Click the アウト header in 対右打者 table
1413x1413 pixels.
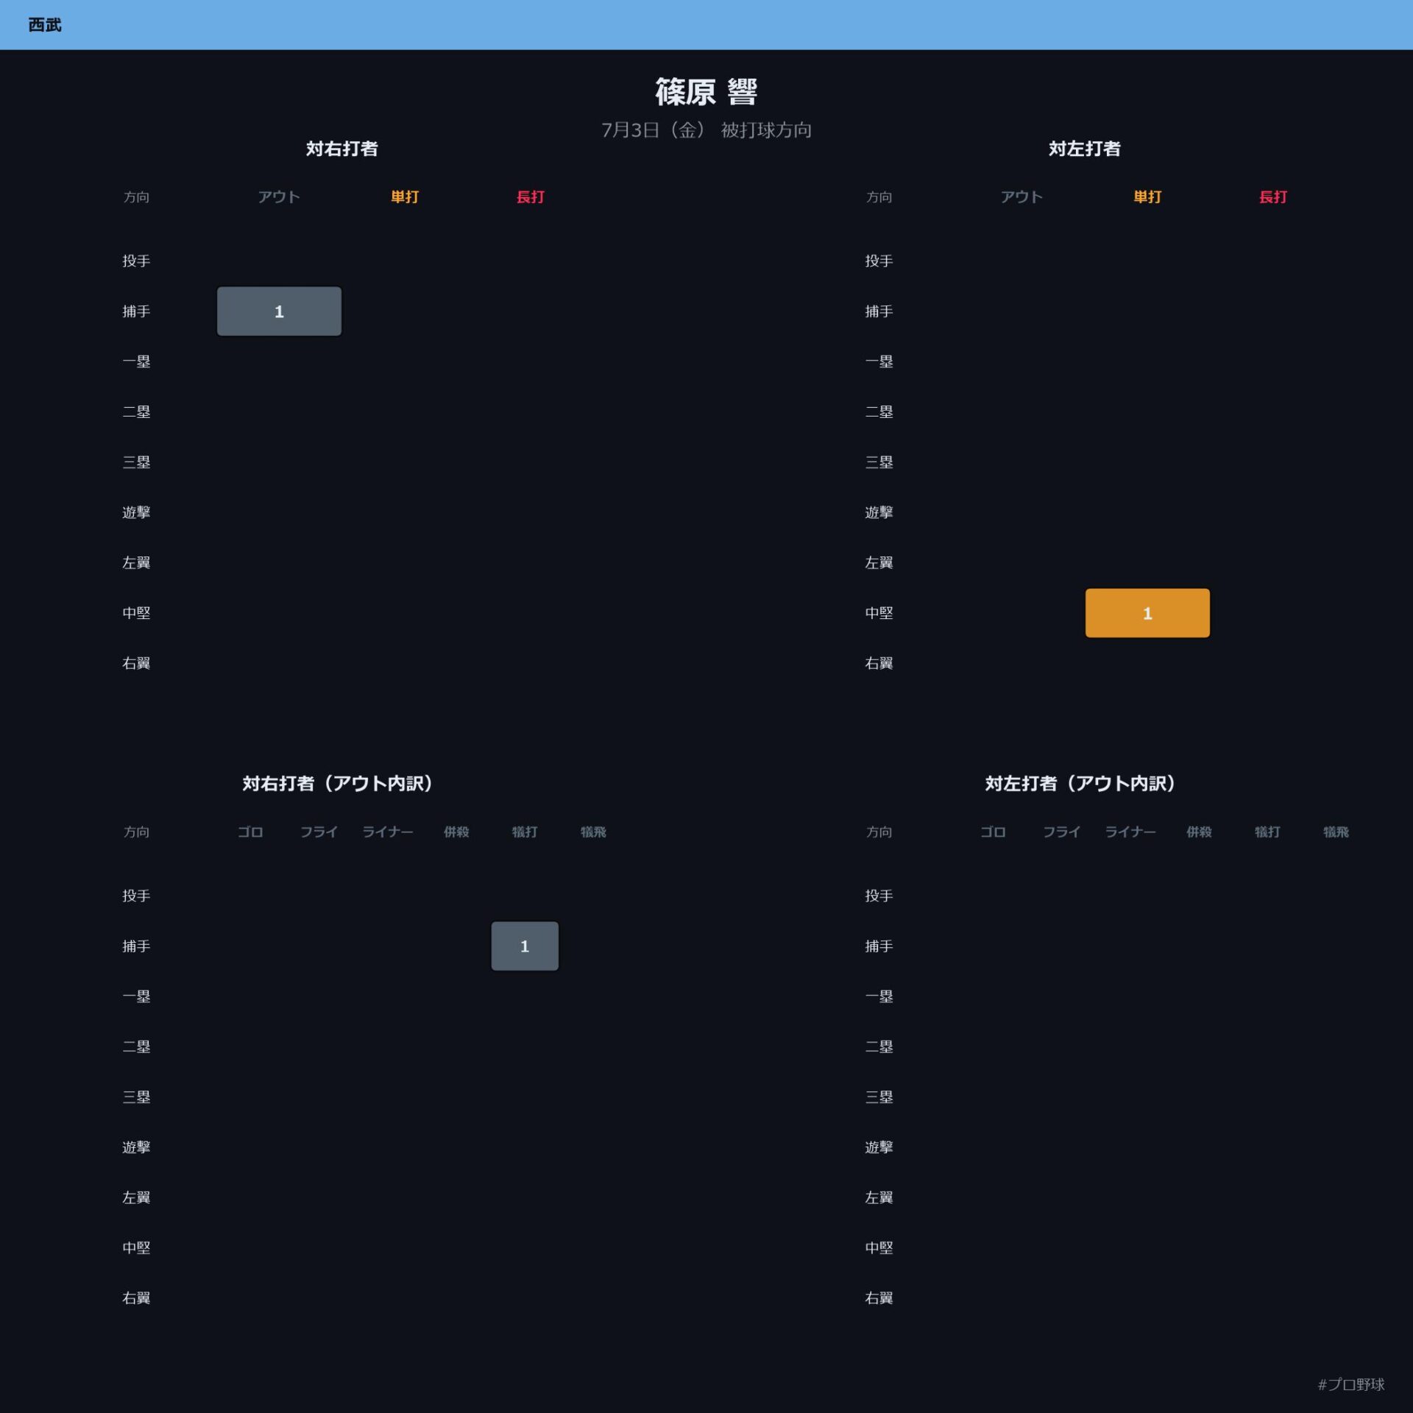point(279,196)
